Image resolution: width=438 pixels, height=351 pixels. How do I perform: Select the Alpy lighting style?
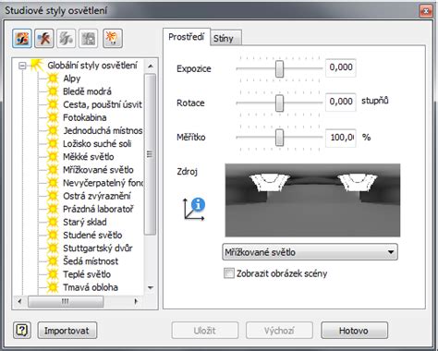[x=72, y=79]
